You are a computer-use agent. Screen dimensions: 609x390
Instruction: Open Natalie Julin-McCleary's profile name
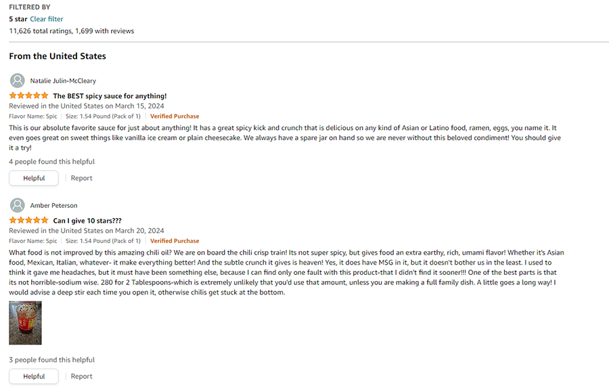point(63,81)
